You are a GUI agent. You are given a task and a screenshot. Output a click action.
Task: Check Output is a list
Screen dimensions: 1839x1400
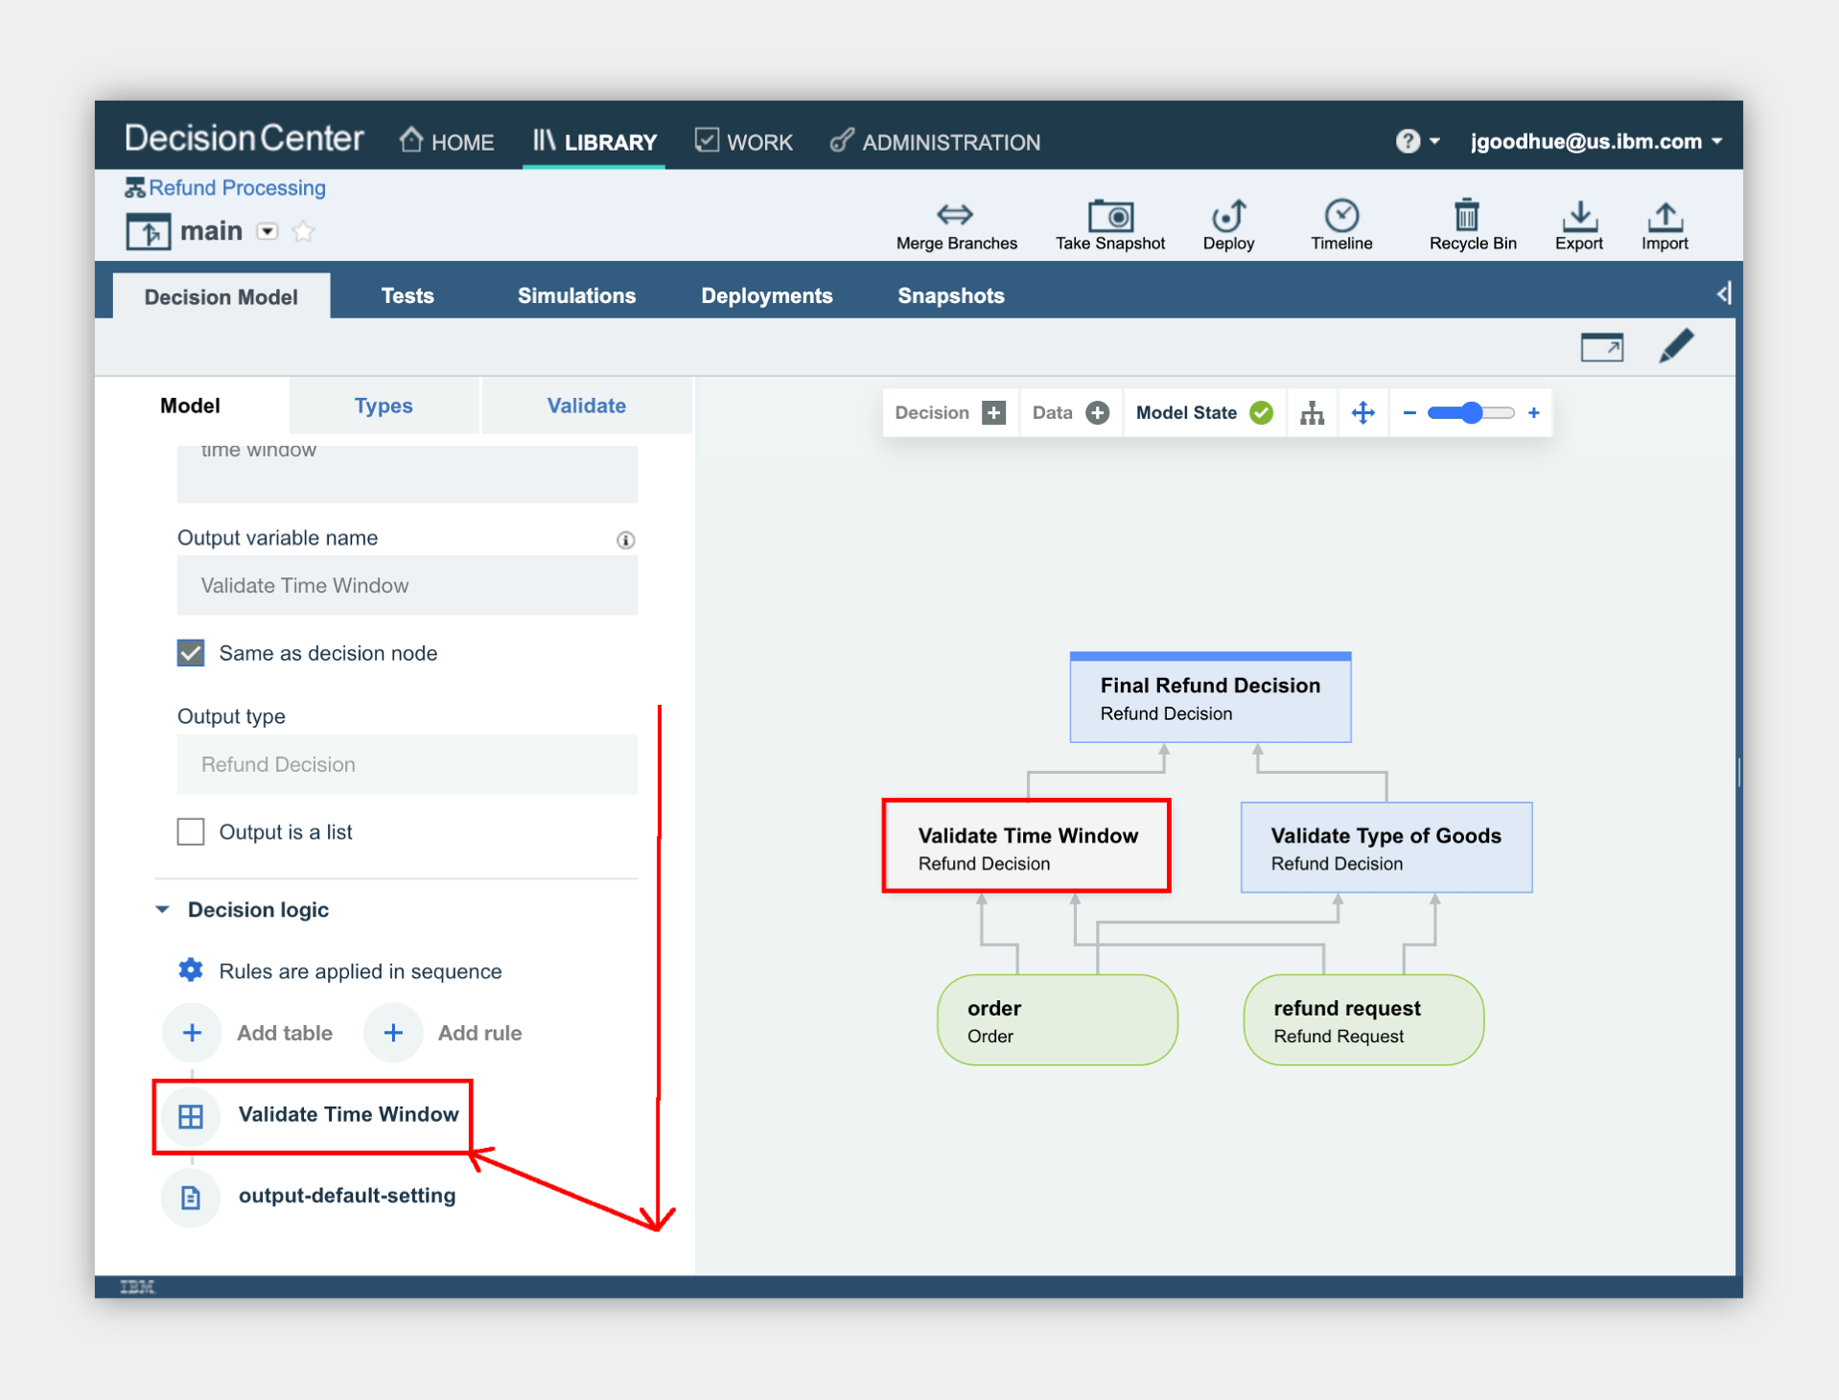coord(191,831)
